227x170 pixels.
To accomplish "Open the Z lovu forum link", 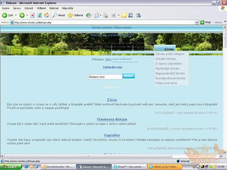I will pos(112,100).
